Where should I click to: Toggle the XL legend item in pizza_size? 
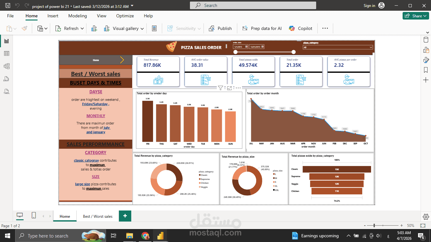[x=275, y=186]
